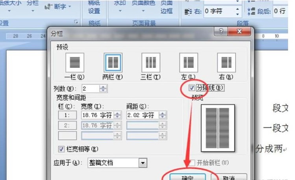Viewport: 295px width, 180px height.
Task: Toggle the 栏宽相等 checkbox
Action: pyautogui.click(x=61, y=149)
